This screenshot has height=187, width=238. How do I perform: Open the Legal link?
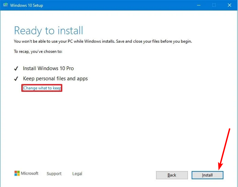click(77, 174)
